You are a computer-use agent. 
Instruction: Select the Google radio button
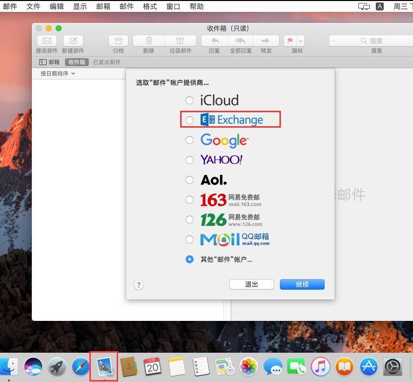pos(190,140)
